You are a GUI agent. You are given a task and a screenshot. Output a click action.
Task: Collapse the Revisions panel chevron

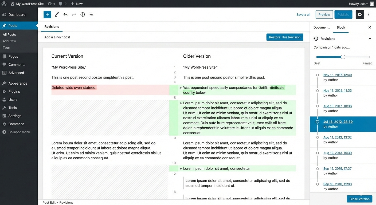coord(370,39)
